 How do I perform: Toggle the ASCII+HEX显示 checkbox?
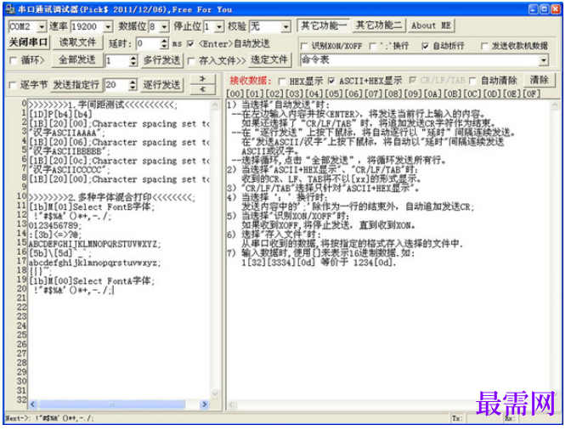pos(331,81)
